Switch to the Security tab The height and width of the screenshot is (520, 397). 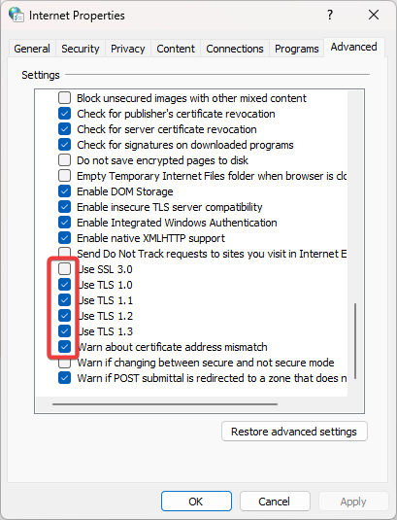[x=81, y=49]
